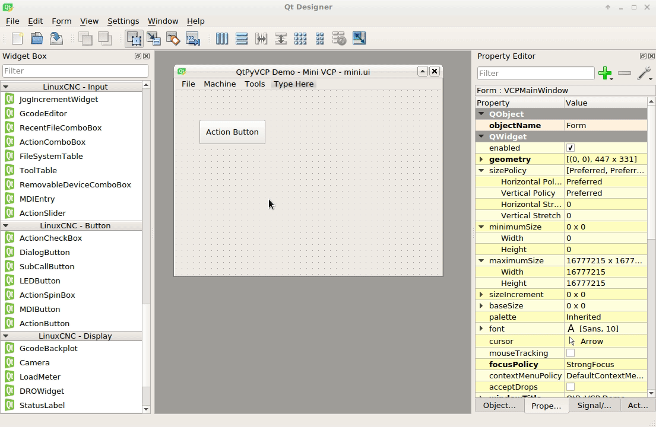Switch to the Act... tab
This screenshot has height=427, width=656.
click(638, 405)
